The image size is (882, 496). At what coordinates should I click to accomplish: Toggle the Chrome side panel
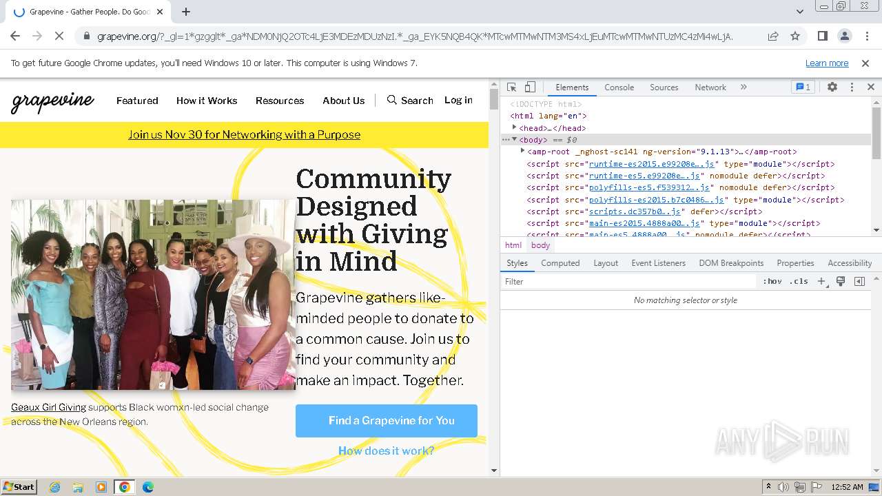[x=822, y=36]
